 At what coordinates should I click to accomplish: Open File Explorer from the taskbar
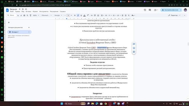tap(92, 104)
